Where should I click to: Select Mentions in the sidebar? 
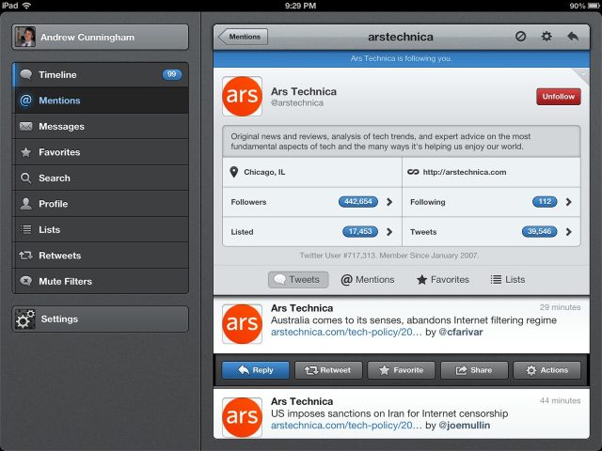tap(101, 101)
